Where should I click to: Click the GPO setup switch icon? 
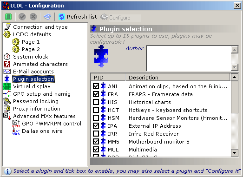7,94
